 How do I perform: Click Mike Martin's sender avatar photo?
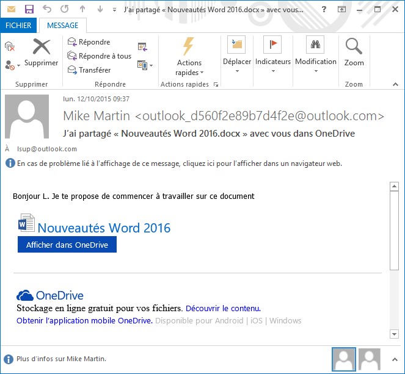pos(27,117)
